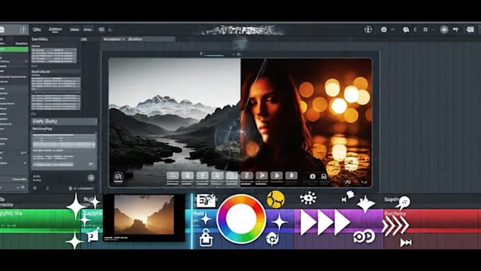Select the third preview preset thumbnail
Image resolution: width=481 pixels, height=271 pixels.
pos(202,175)
